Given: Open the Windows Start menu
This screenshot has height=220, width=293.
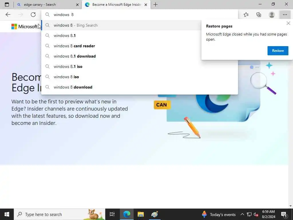Looking at the screenshot, I should [x=7, y=214].
